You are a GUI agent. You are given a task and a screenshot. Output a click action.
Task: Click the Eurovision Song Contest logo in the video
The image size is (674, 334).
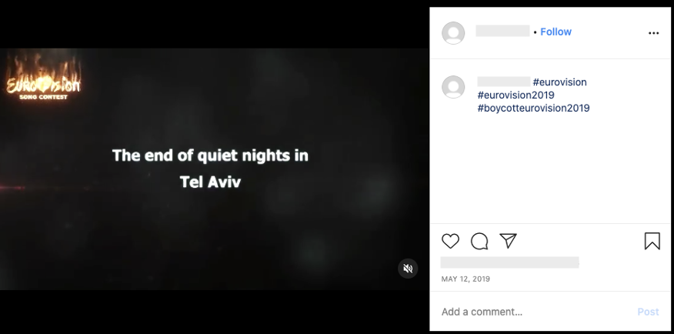tap(43, 83)
